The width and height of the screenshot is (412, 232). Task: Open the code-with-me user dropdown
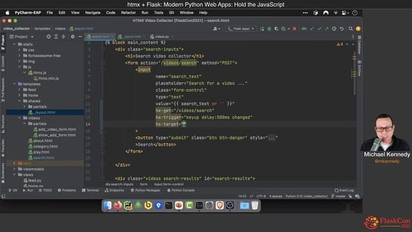[217, 28]
